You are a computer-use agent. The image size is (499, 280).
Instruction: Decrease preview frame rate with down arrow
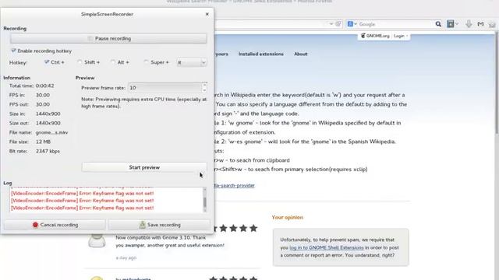click(x=204, y=90)
